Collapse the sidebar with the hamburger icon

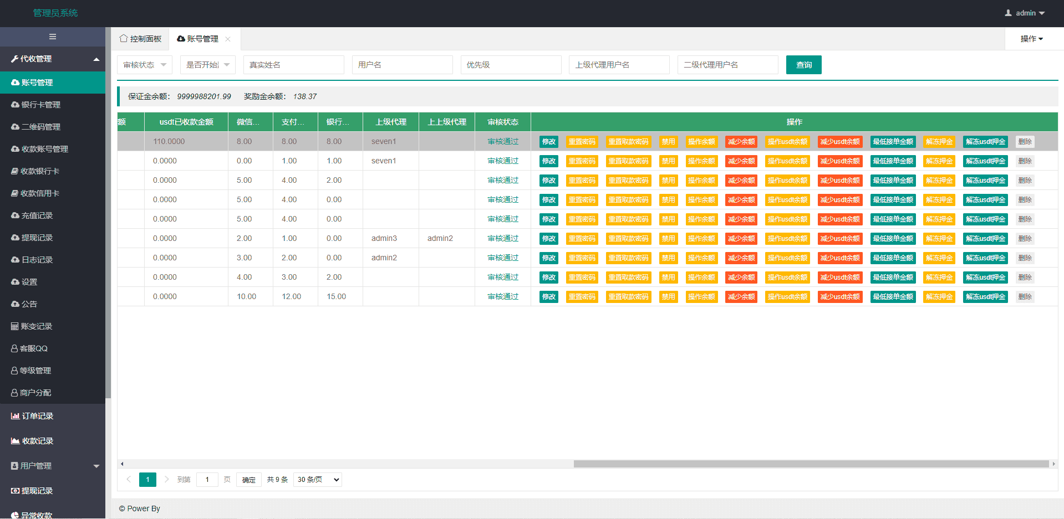click(x=53, y=37)
